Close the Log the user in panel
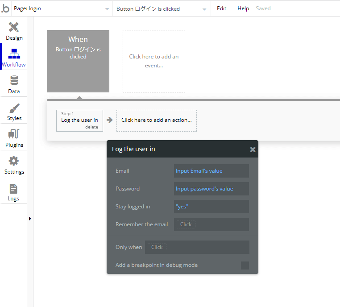 253,149
